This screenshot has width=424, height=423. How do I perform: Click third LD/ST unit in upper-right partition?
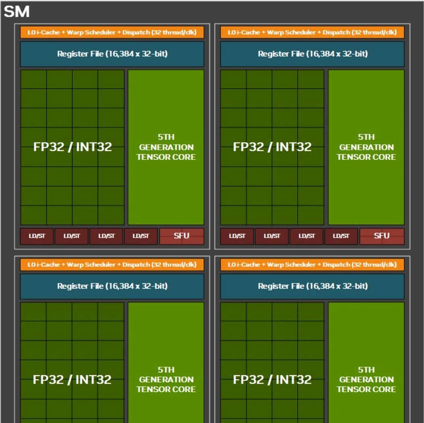[307, 236]
